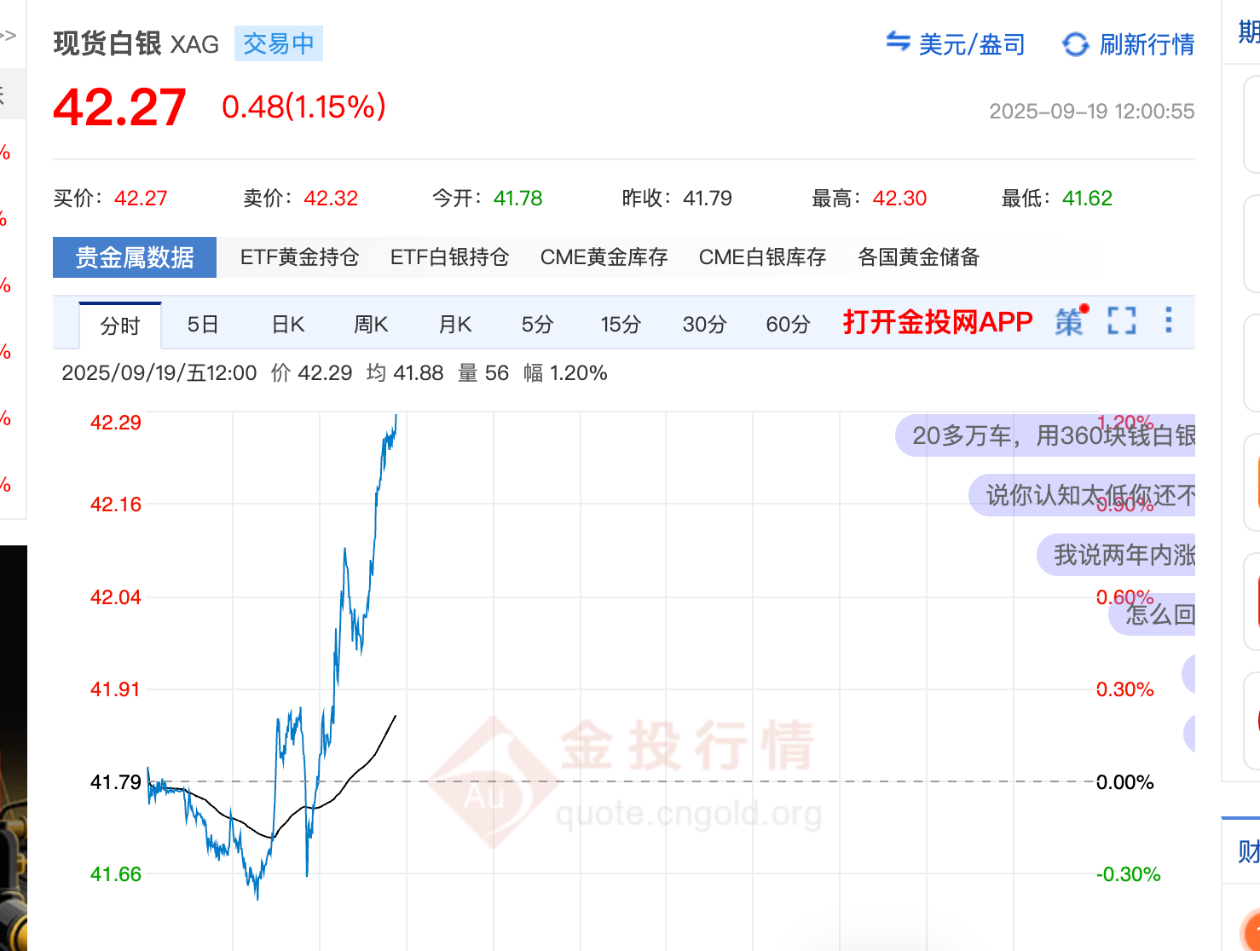The image size is (1260, 951).
Task: Click the -0.30% right axis label
Action: 1128,874
